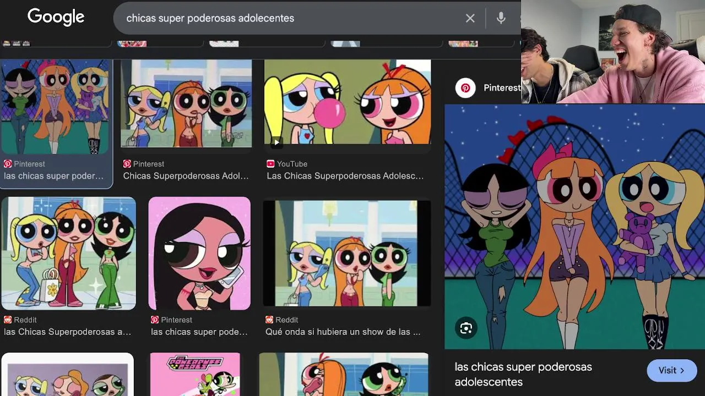Open bottom thumbnail of Blossom and Buttercup close-up
Image resolution: width=705 pixels, height=396 pixels.
click(x=344, y=375)
